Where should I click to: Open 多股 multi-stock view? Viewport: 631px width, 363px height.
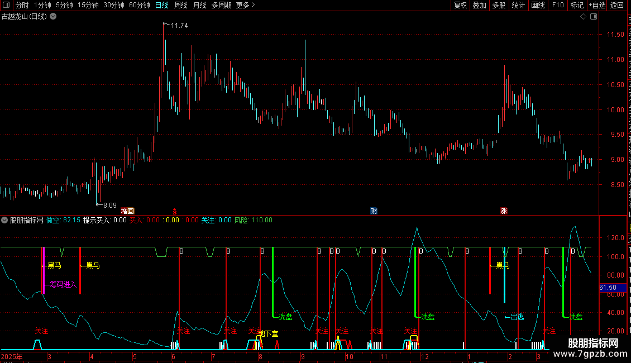[499, 5]
